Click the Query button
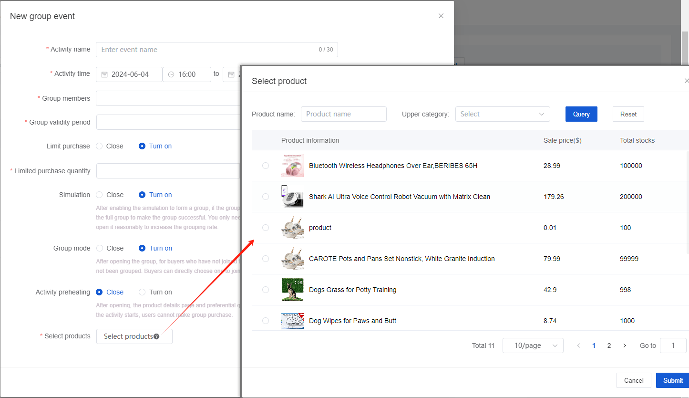 (581, 114)
